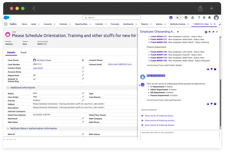Go to the Home nav item

click(24, 24)
